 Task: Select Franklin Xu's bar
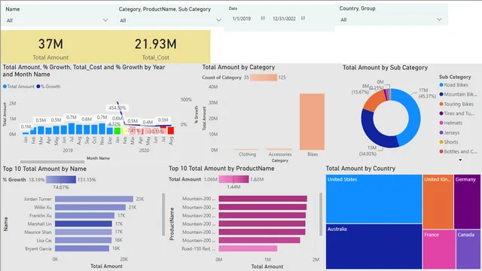click(x=85, y=216)
